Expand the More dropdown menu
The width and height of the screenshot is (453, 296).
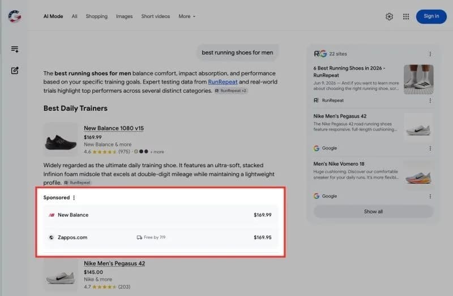pos(187,16)
